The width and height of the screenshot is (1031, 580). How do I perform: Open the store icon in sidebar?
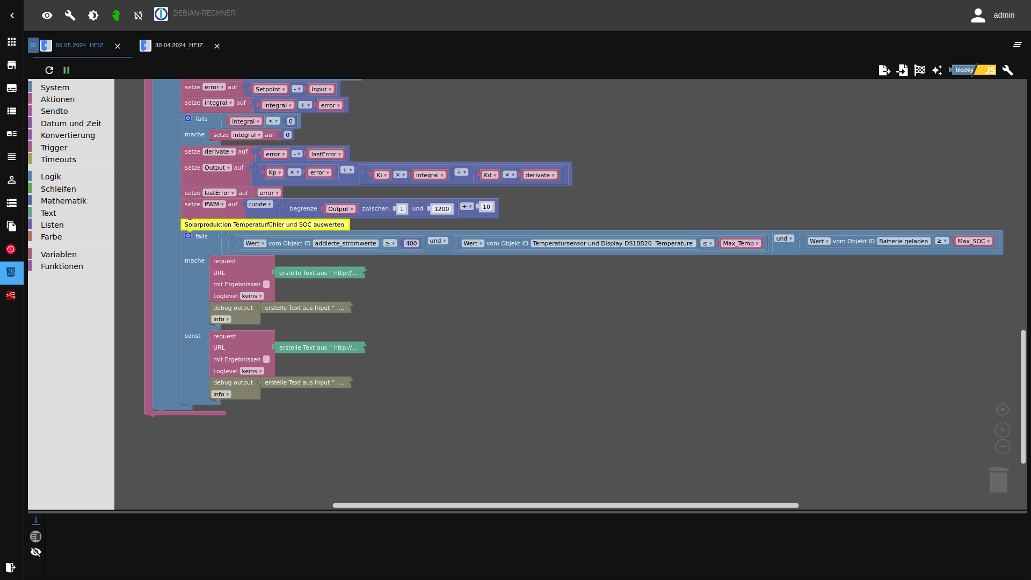click(x=11, y=65)
